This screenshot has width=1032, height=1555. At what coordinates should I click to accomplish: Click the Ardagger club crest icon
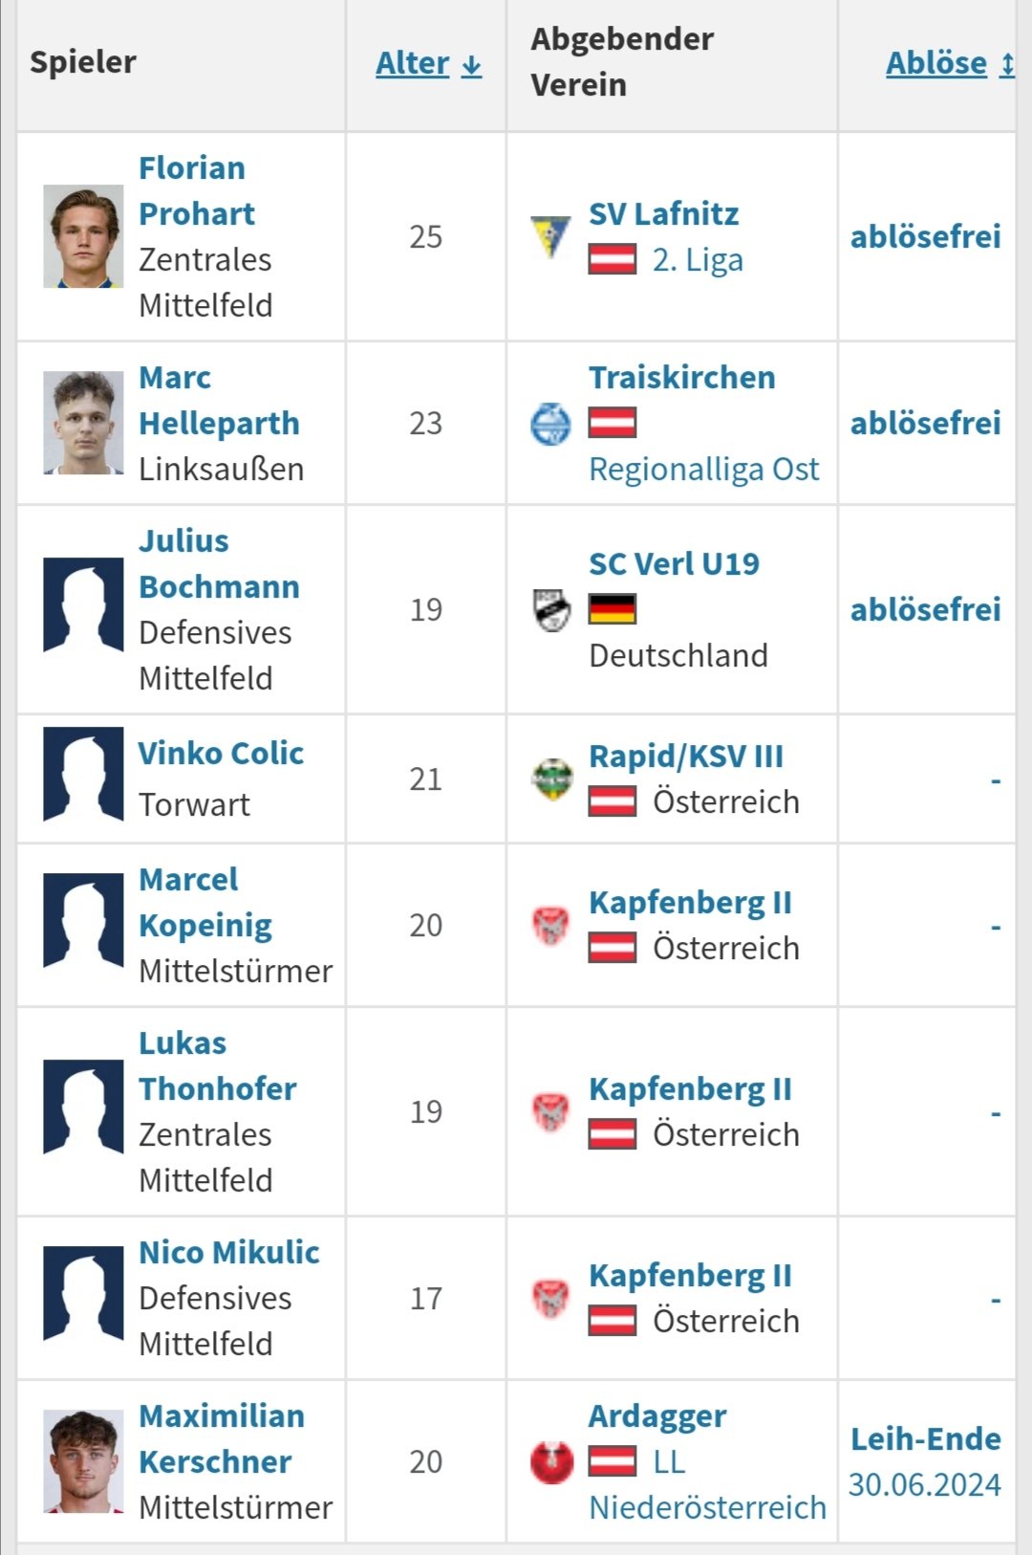551,1462
